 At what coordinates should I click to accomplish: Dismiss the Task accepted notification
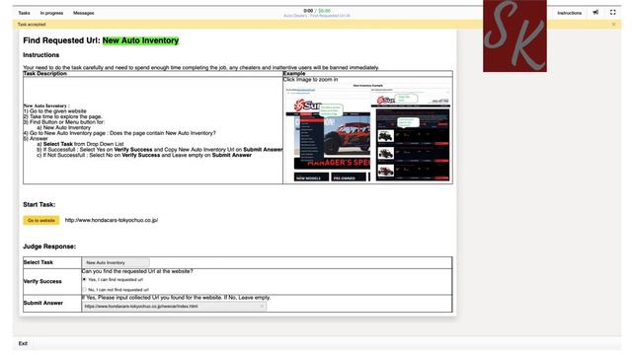pyautogui.click(x=613, y=25)
